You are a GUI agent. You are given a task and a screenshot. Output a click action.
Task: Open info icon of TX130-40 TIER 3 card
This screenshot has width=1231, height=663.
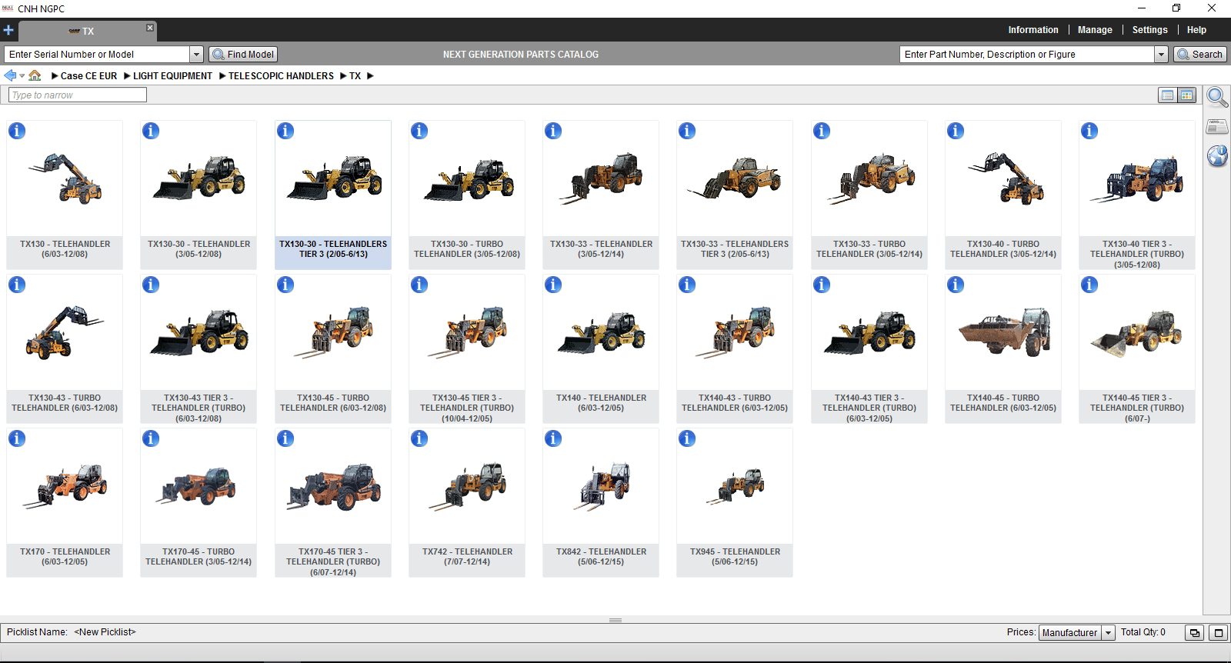click(x=1089, y=131)
